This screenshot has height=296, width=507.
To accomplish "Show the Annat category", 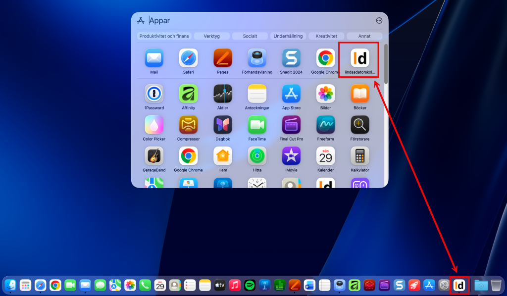I will coord(364,36).
